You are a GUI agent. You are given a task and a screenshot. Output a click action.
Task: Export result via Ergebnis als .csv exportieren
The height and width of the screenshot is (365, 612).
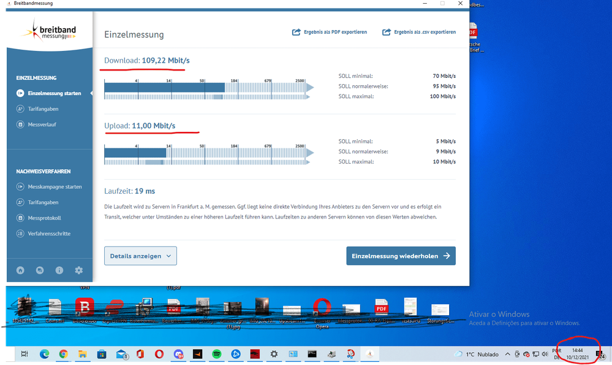(x=419, y=32)
